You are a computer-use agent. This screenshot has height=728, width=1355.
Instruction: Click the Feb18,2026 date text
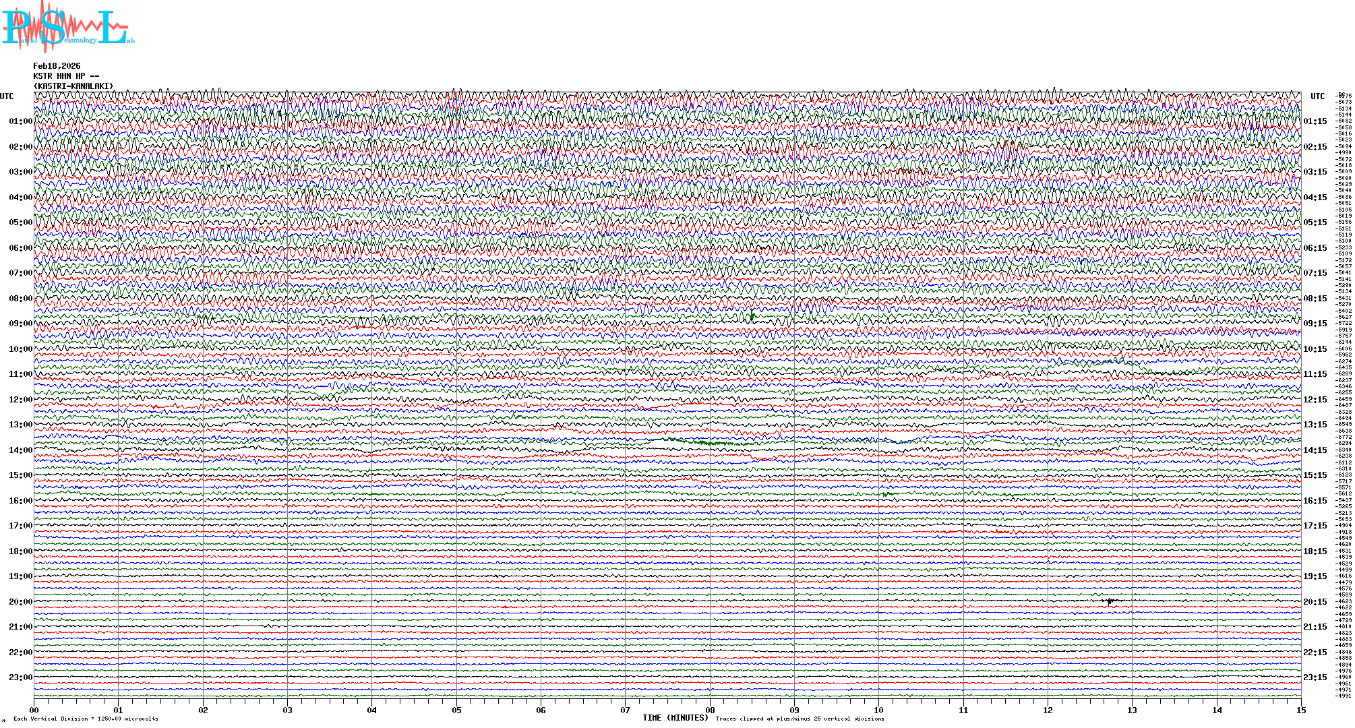click(x=57, y=66)
